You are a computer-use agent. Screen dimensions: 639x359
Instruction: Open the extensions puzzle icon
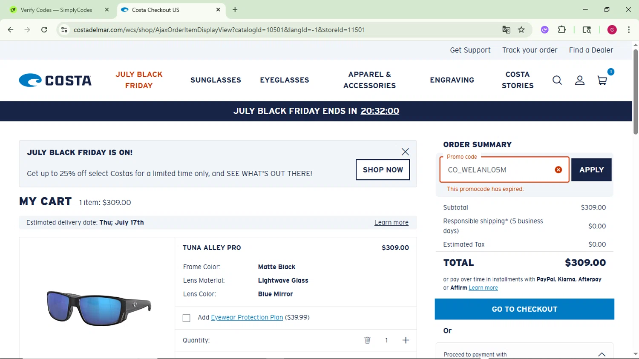[x=562, y=30]
